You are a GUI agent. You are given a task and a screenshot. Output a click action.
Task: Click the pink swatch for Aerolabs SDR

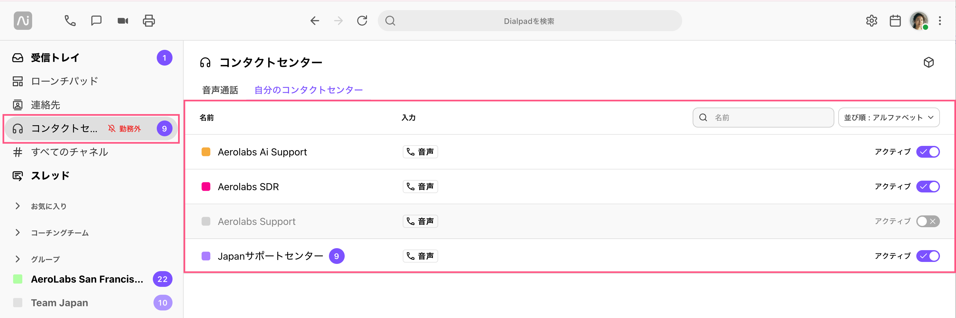[206, 187]
